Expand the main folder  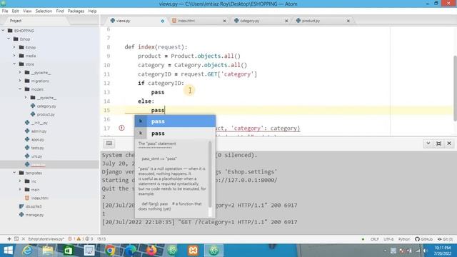[x=20, y=190]
